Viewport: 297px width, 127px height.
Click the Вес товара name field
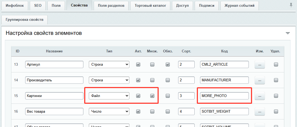[x=54, y=112]
